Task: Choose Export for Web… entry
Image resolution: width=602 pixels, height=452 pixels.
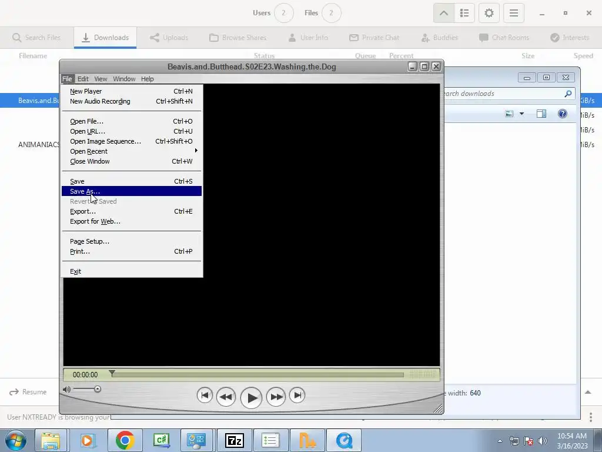Action: tap(131, 221)
